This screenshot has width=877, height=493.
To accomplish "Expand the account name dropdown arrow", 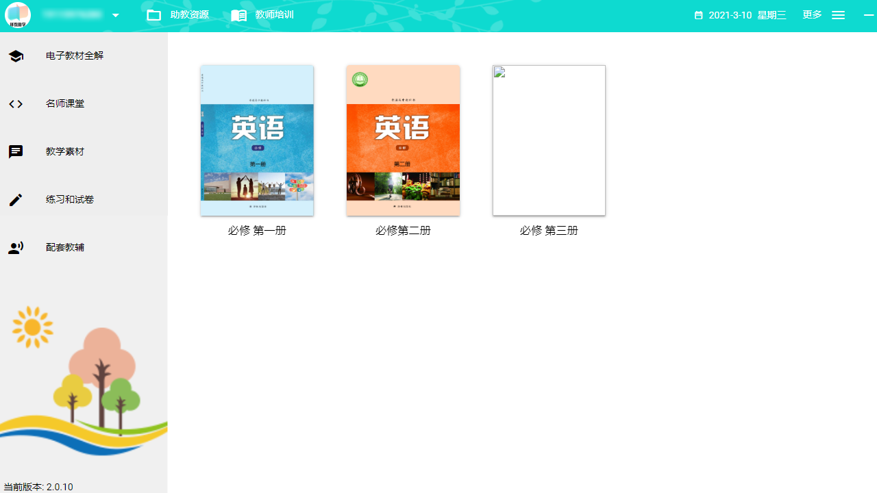I will tap(115, 14).
